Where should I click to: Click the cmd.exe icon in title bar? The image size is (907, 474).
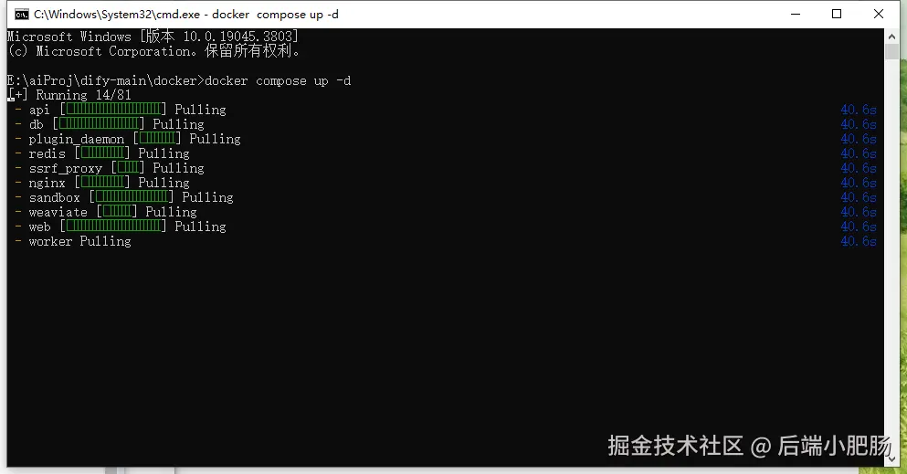21,15
